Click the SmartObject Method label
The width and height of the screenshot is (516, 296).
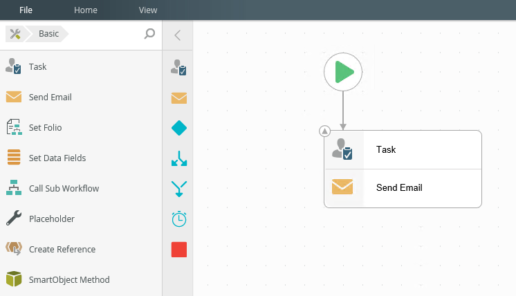[69, 280]
